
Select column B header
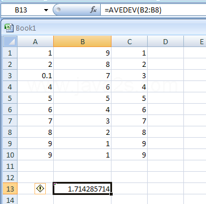click(83, 41)
